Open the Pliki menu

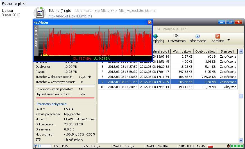[157, 29]
